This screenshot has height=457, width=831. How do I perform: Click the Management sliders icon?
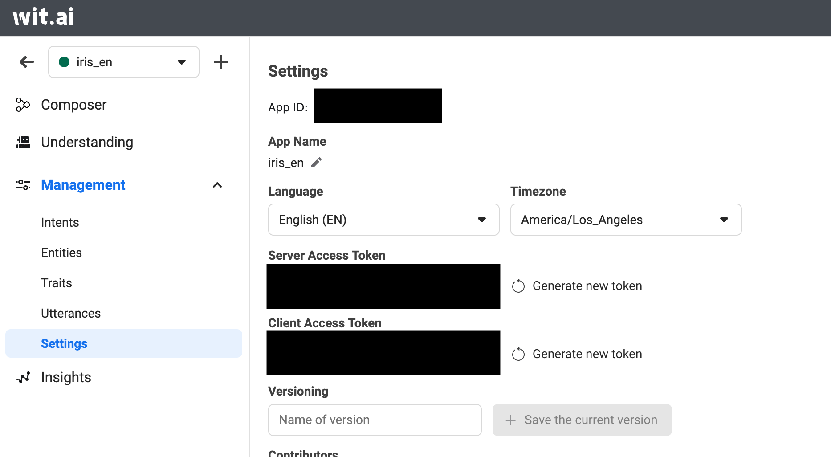pos(23,185)
